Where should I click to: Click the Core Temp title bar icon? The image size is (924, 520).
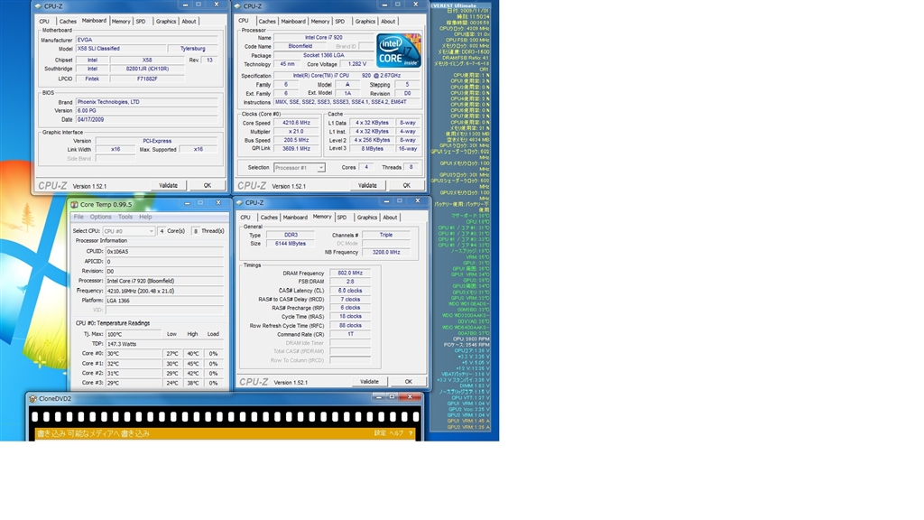pyautogui.click(x=74, y=205)
